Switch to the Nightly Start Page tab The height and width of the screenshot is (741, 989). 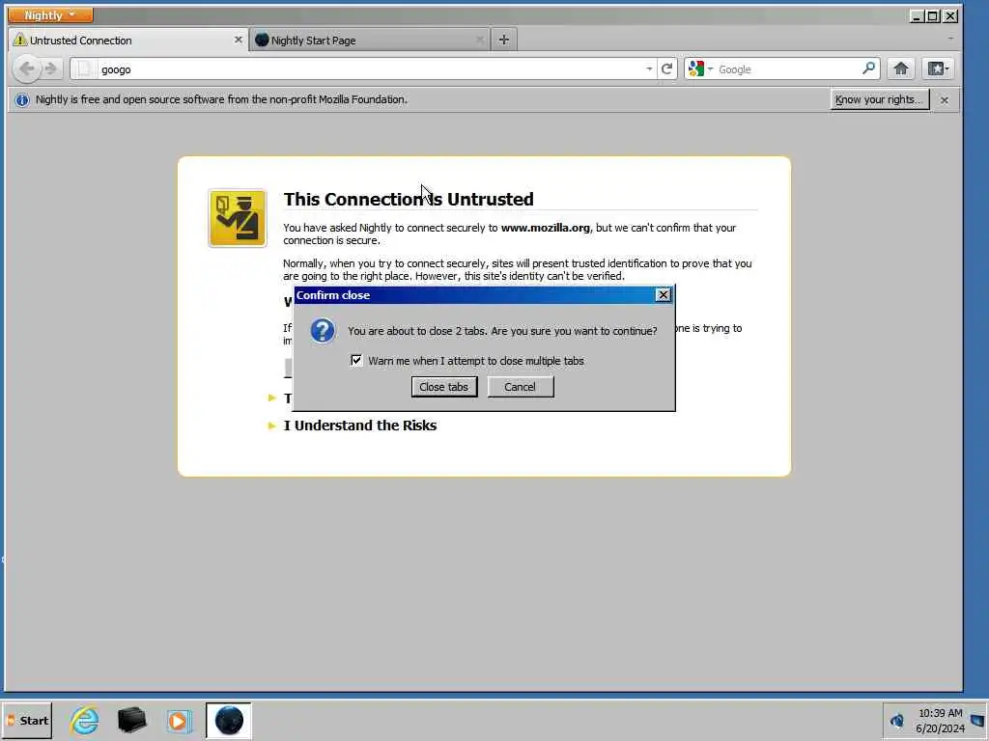370,41
